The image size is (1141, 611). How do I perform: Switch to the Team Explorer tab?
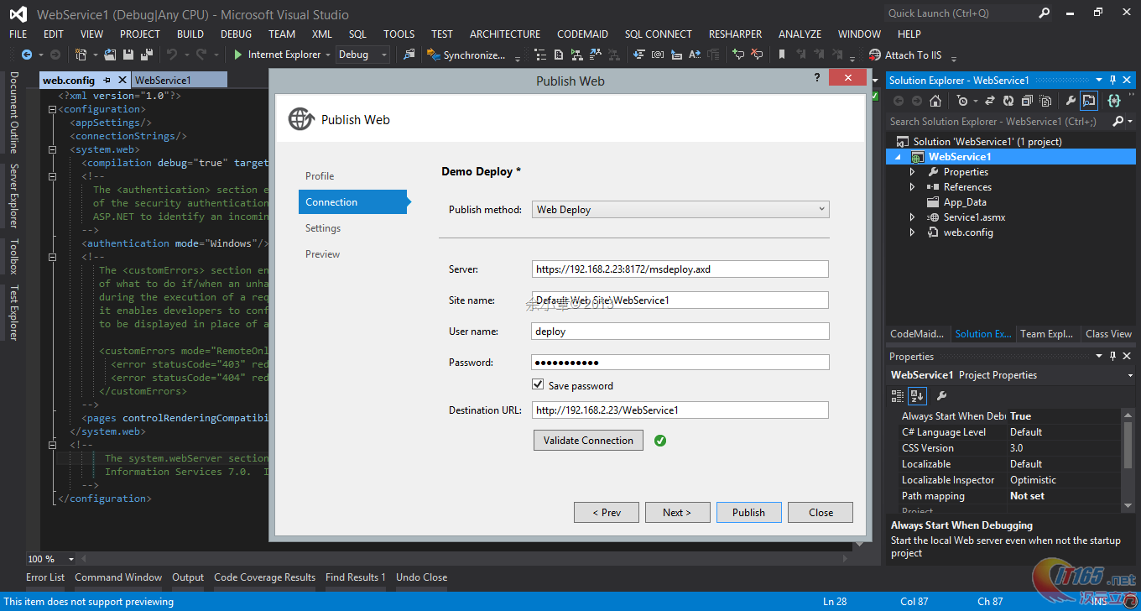pyautogui.click(x=1046, y=333)
